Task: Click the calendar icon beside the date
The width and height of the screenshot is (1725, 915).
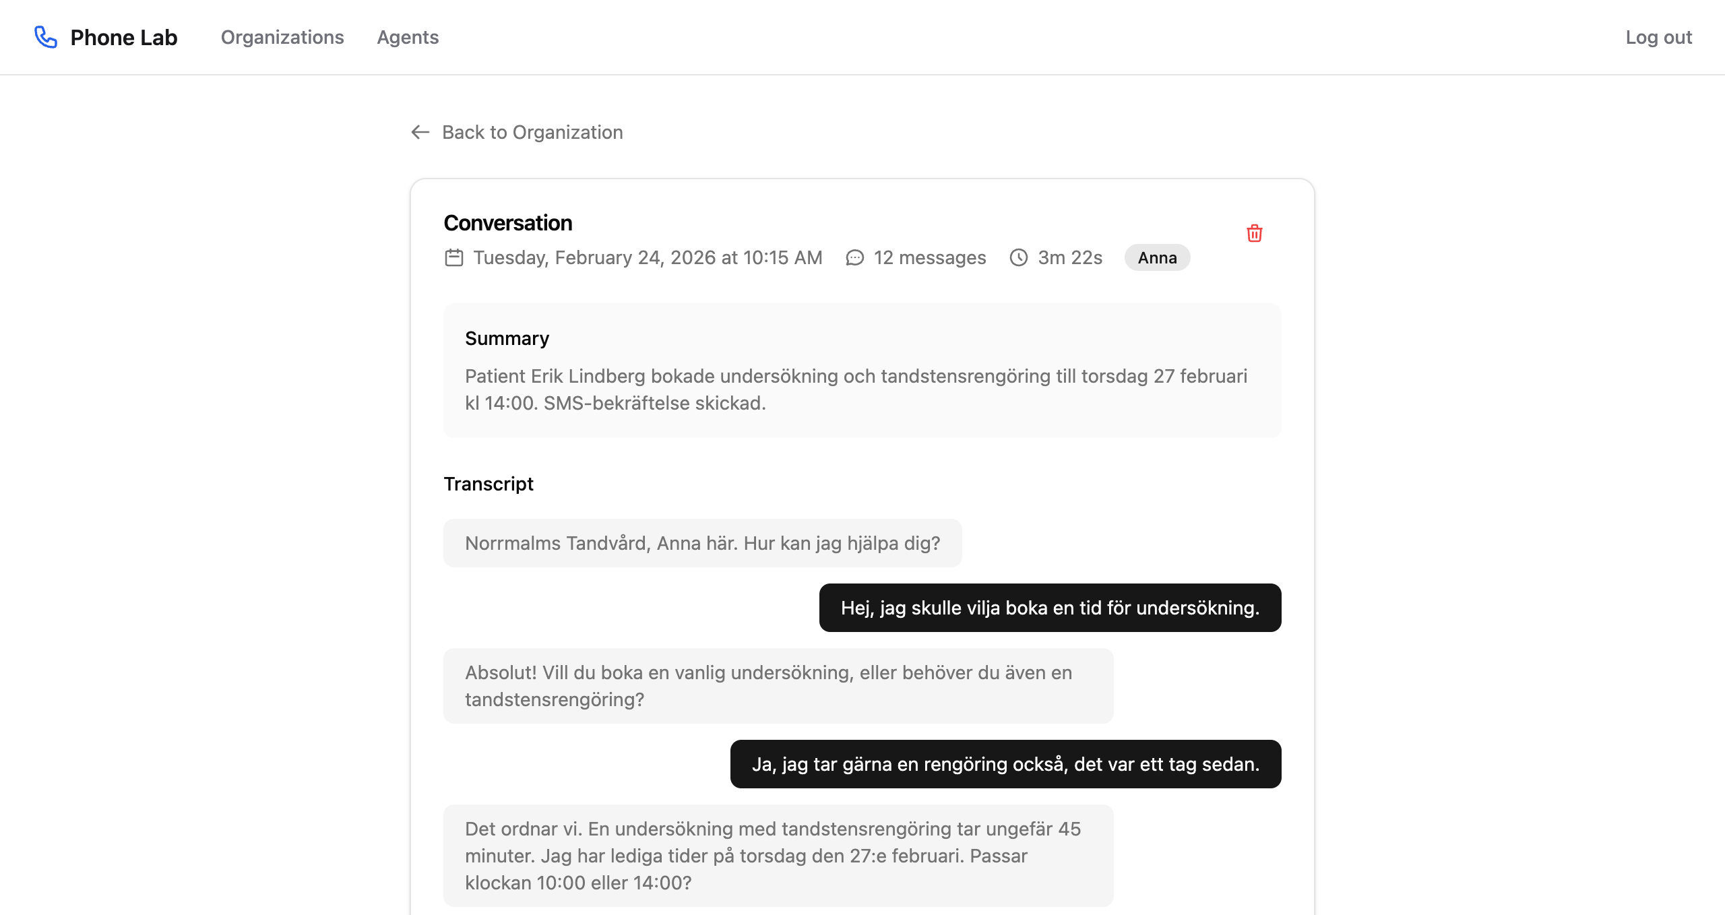Action: coord(453,257)
